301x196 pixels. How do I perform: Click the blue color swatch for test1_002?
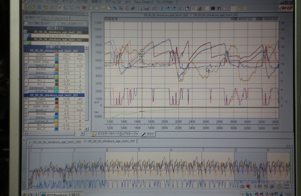(29, 36)
